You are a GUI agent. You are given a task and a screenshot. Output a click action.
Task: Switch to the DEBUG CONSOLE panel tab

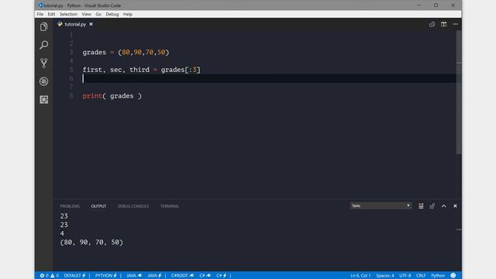tap(133, 206)
